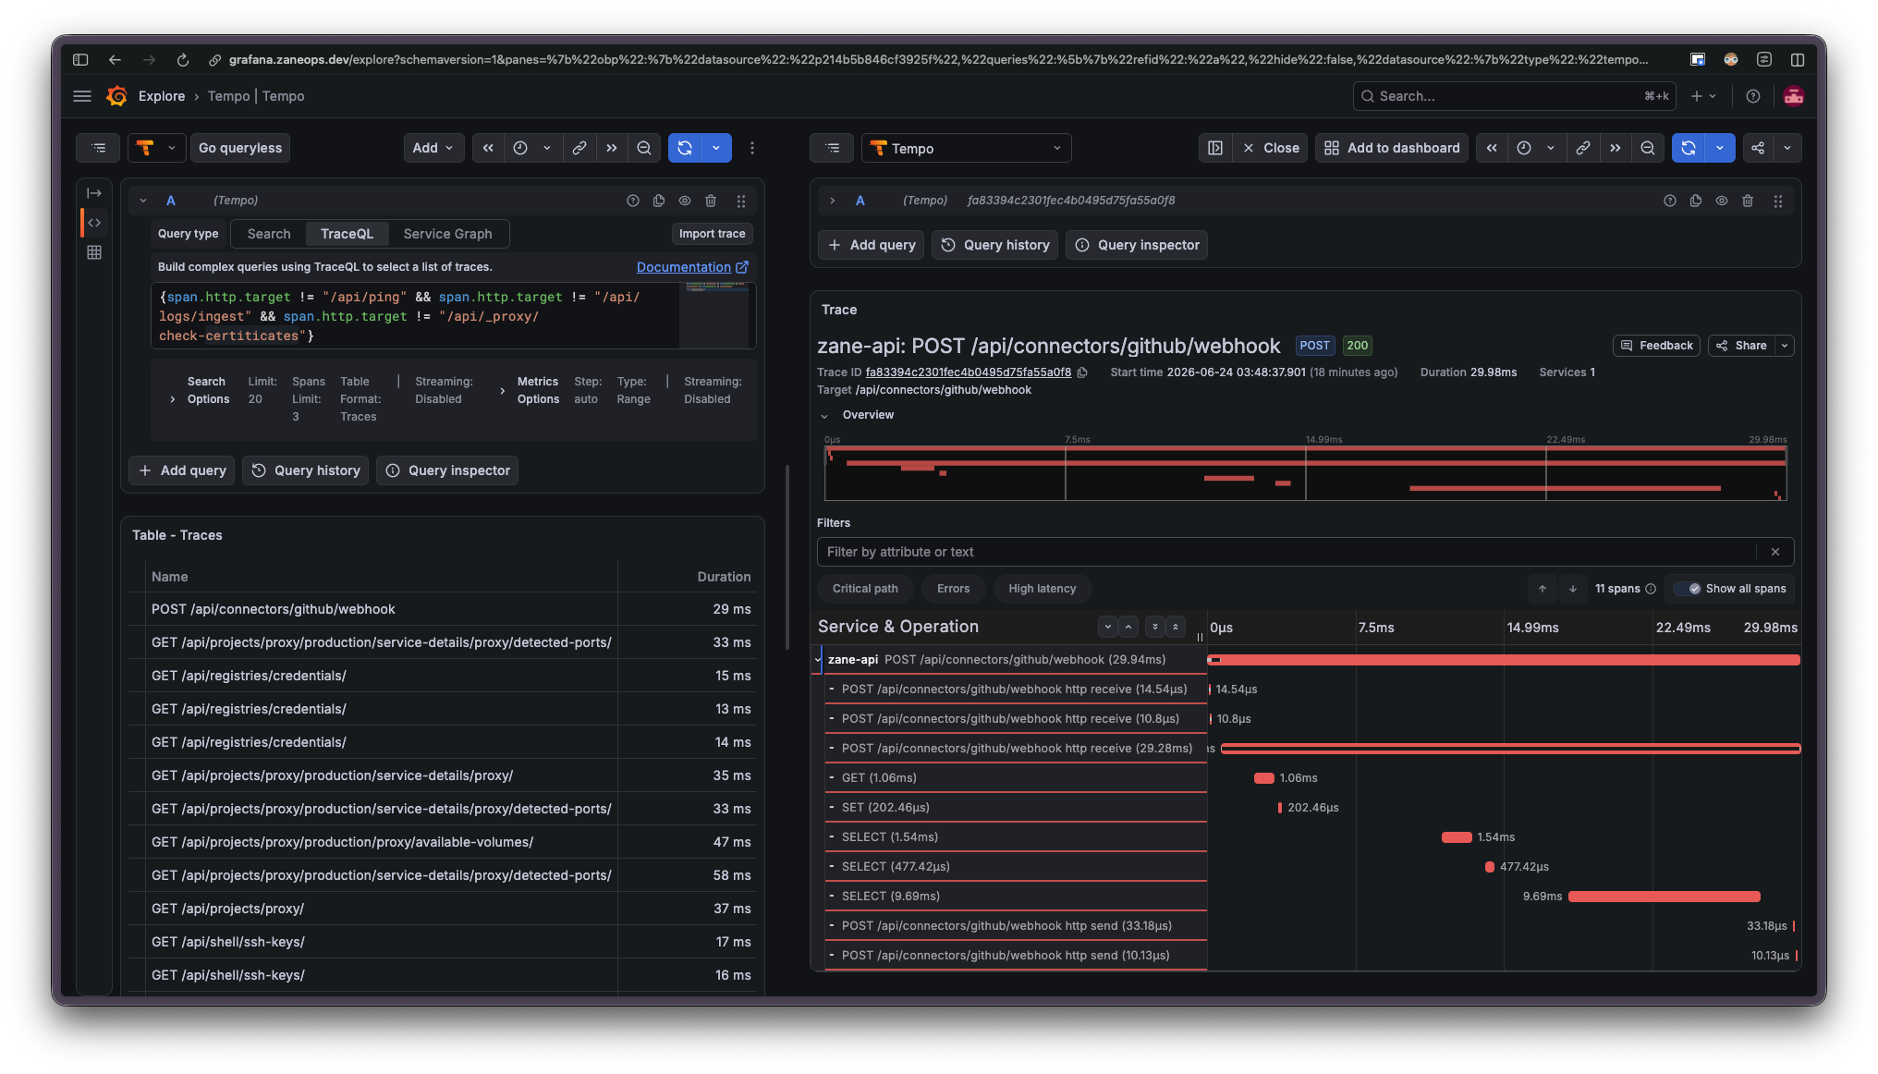Expand Metrics Options section
This screenshot has height=1074, width=1878.
point(502,391)
